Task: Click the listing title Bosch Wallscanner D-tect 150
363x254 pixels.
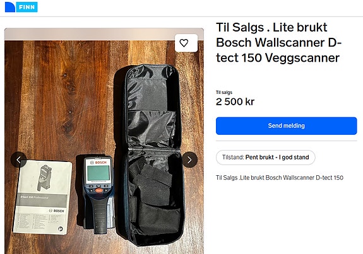Action: 279,42
